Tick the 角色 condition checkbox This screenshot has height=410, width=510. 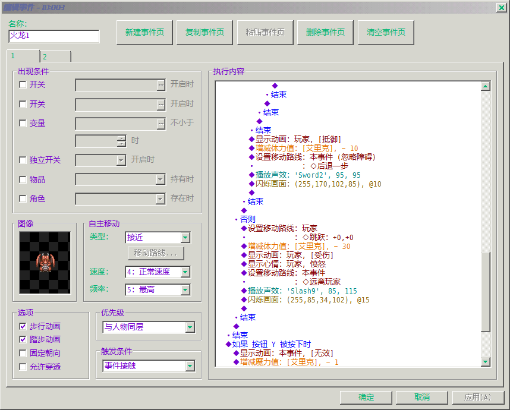(x=23, y=198)
